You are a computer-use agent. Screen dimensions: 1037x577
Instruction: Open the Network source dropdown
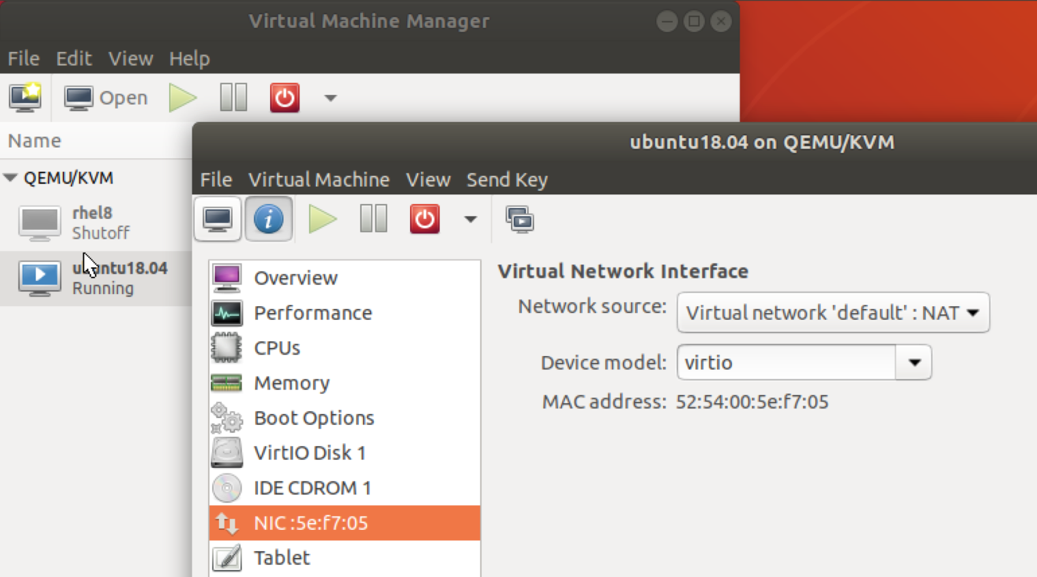tap(833, 312)
